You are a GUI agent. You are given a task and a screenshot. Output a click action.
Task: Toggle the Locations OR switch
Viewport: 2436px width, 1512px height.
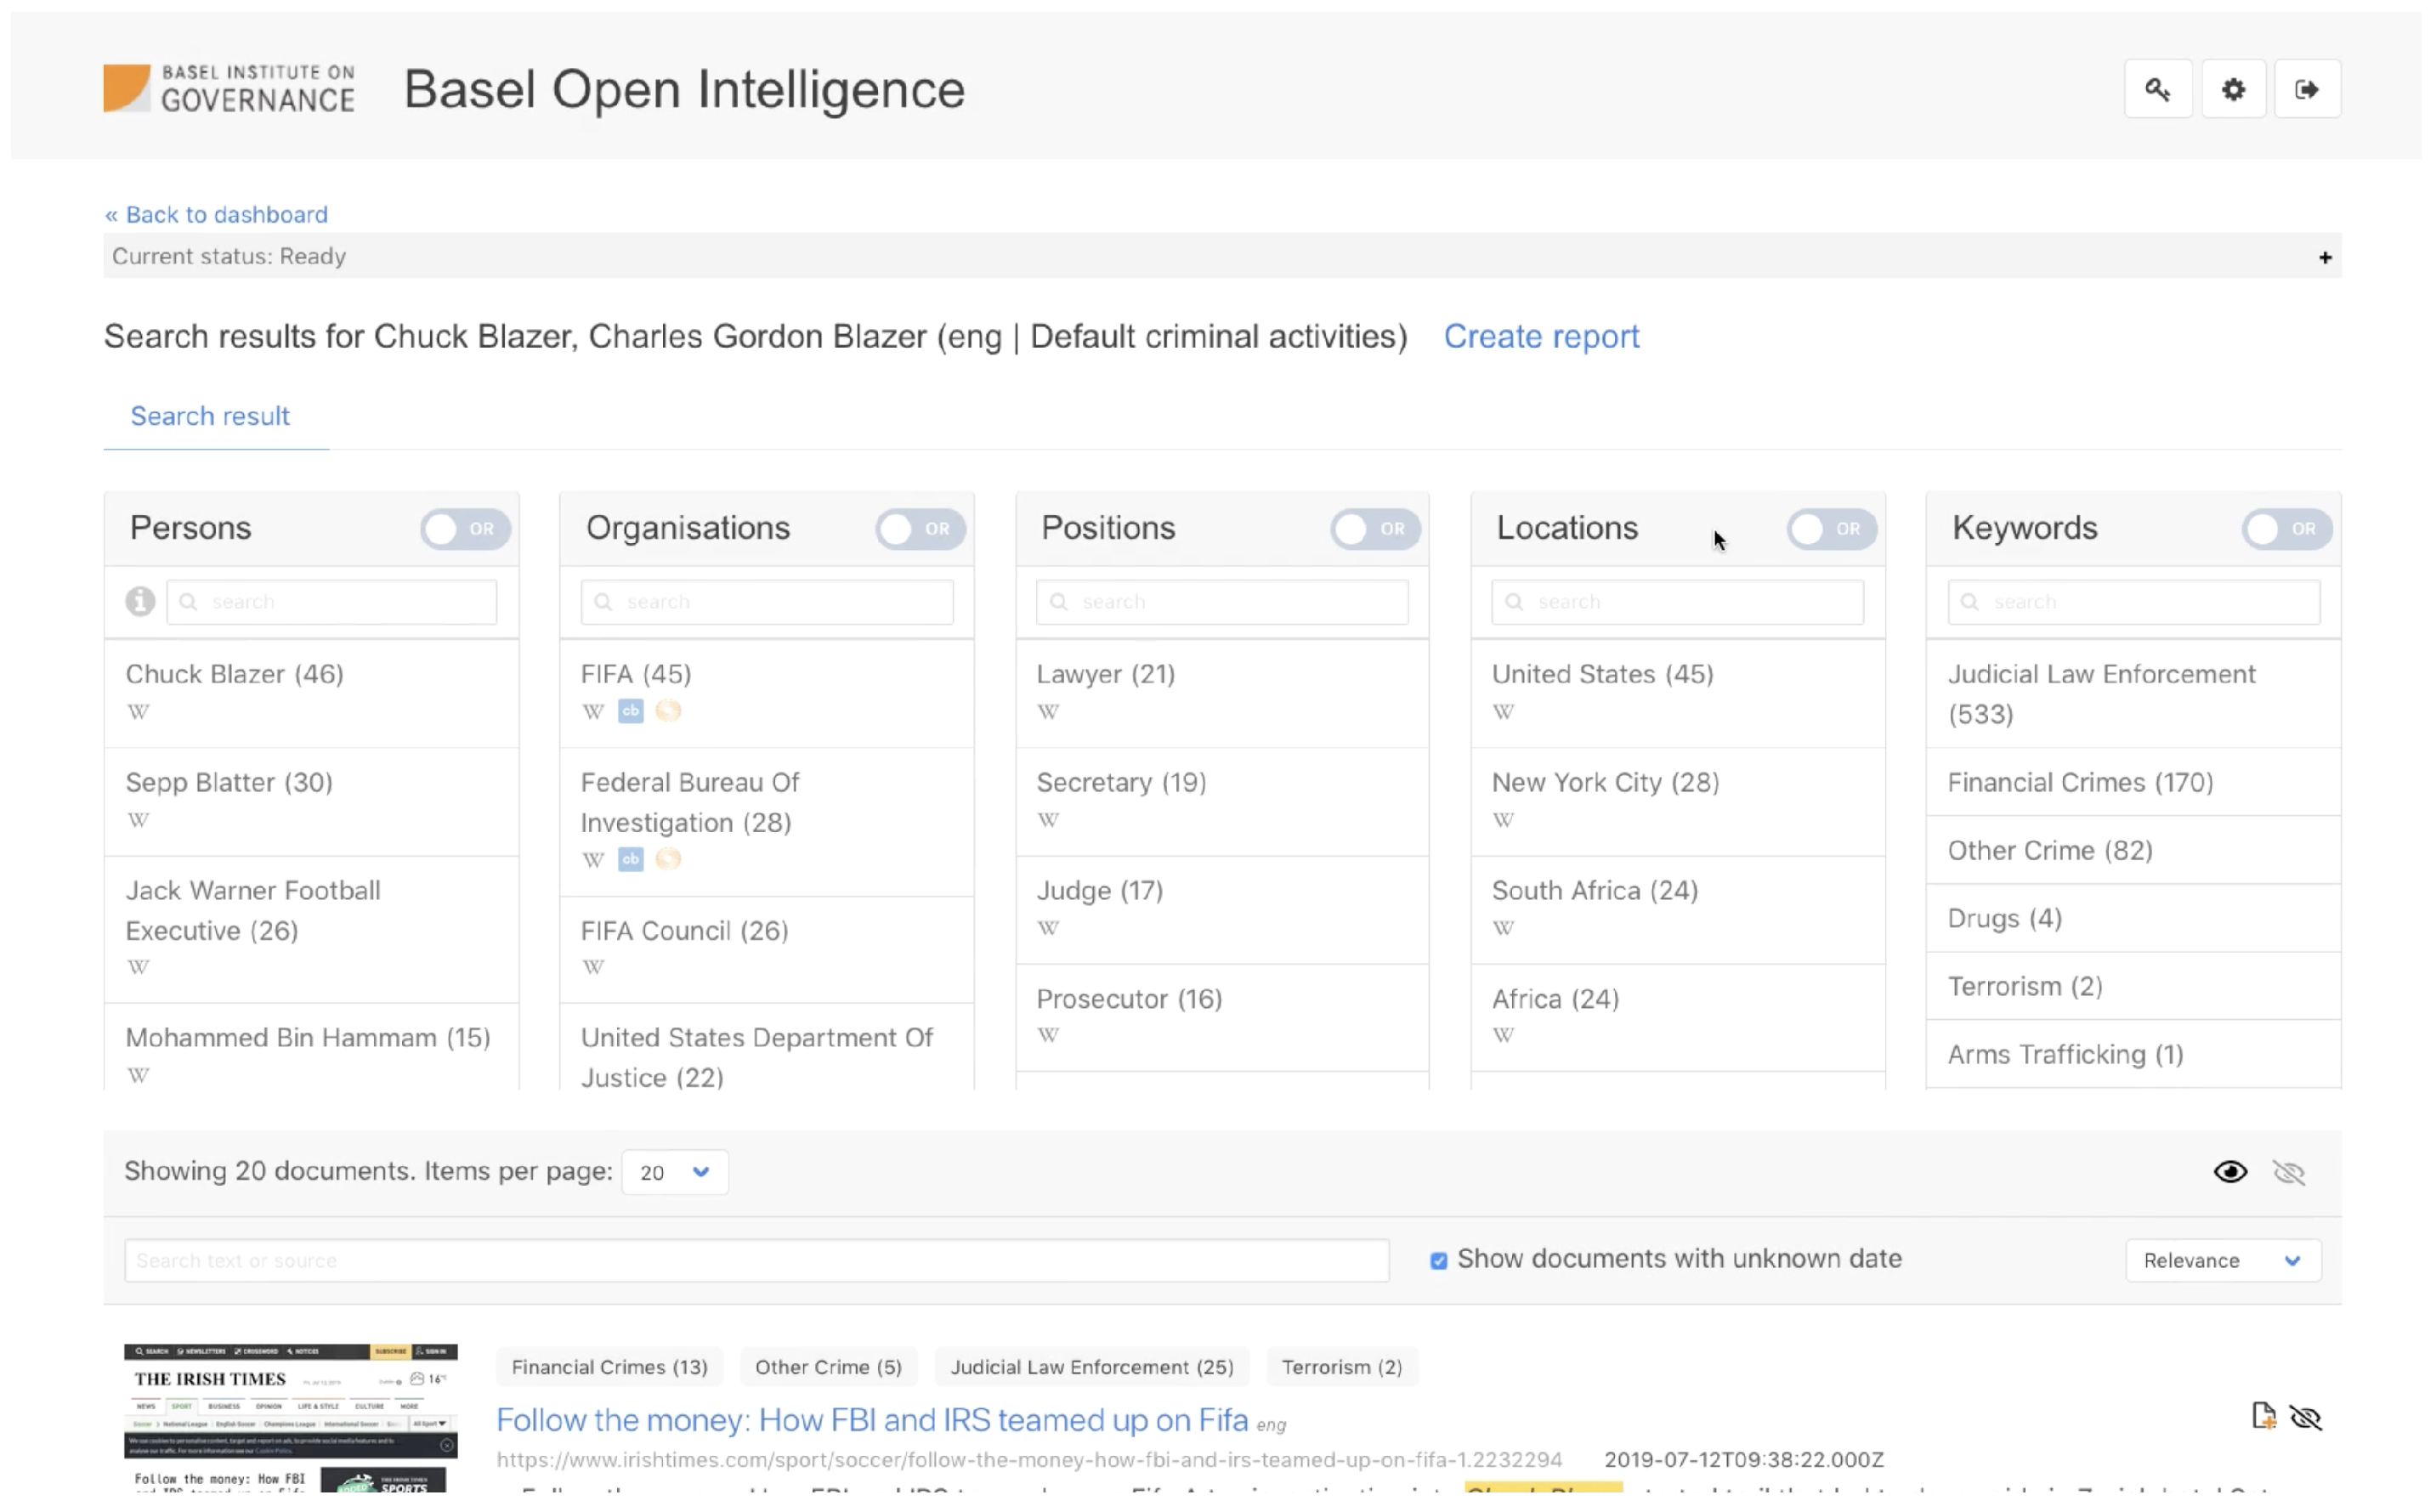point(1831,529)
